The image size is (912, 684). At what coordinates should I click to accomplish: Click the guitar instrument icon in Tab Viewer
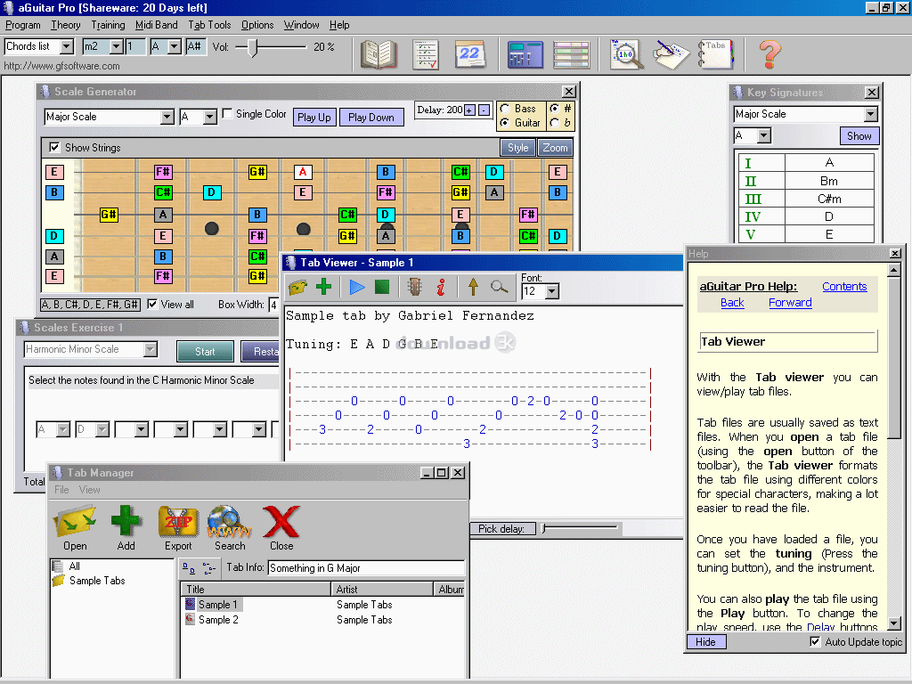414,287
